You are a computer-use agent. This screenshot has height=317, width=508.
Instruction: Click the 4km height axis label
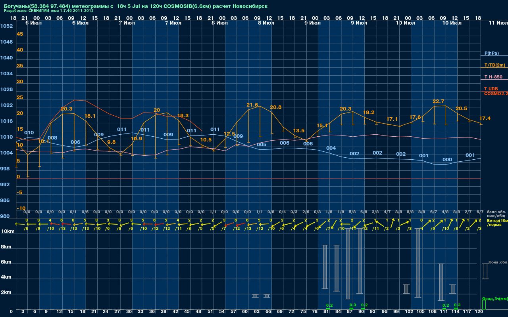pyautogui.click(x=6, y=278)
